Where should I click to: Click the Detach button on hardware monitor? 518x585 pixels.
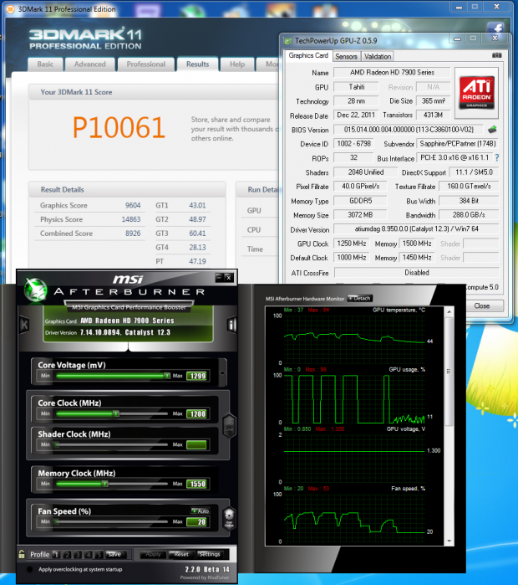click(x=360, y=298)
